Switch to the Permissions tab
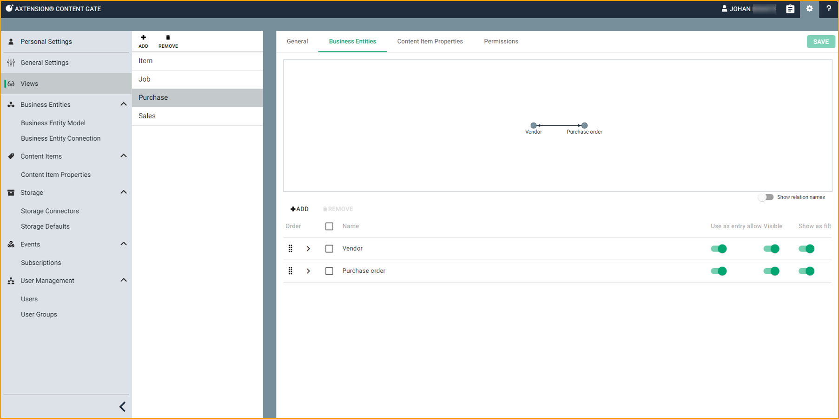 [x=501, y=41]
